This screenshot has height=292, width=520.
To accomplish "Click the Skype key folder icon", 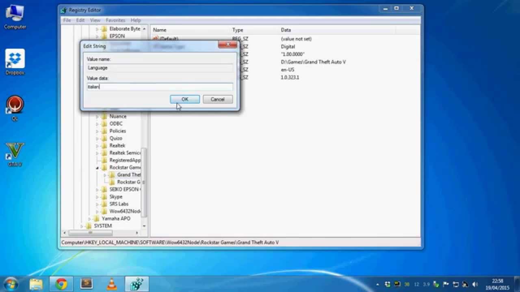I will [104, 197].
